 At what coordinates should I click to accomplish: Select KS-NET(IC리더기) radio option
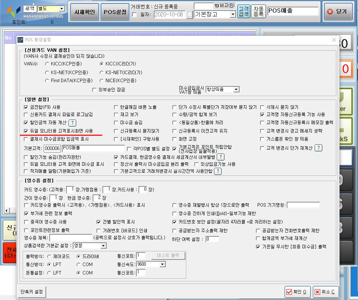[x=101, y=72]
